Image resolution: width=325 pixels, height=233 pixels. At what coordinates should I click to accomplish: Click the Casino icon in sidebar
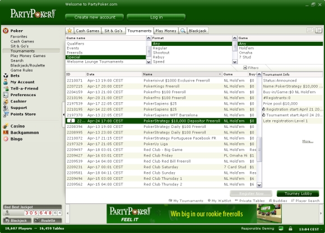pyautogui.click(x=6, y=126)
